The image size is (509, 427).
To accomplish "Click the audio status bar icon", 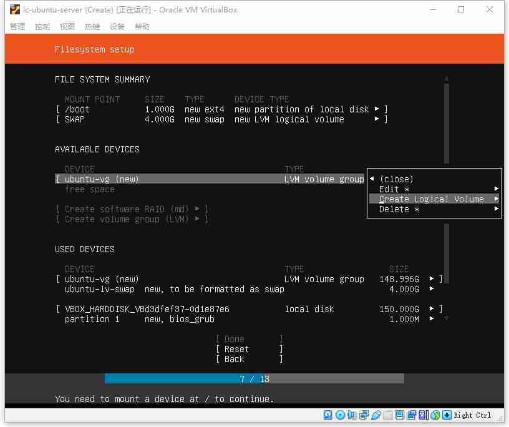I will click(352, 415).
